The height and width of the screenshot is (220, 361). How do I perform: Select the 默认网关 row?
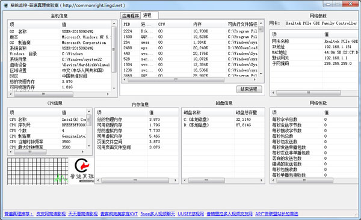314,58
